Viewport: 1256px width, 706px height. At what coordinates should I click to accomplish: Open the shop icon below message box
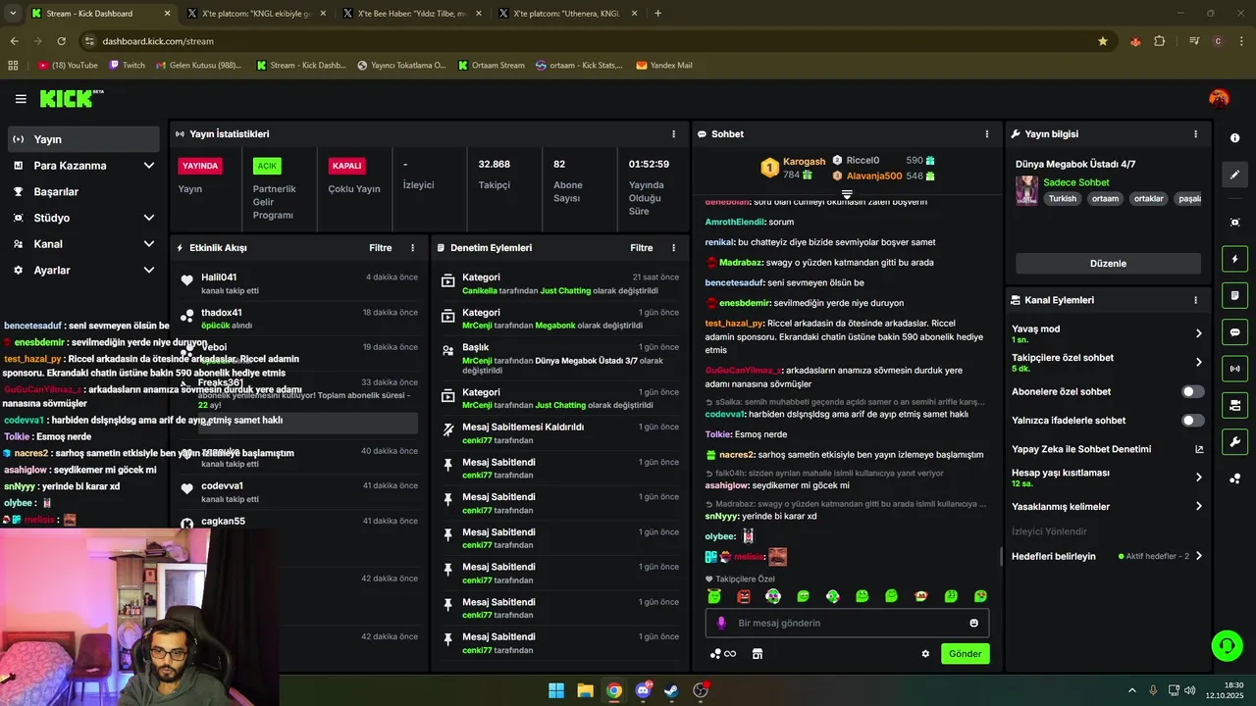pyautogui.click(x=757, y=654)
